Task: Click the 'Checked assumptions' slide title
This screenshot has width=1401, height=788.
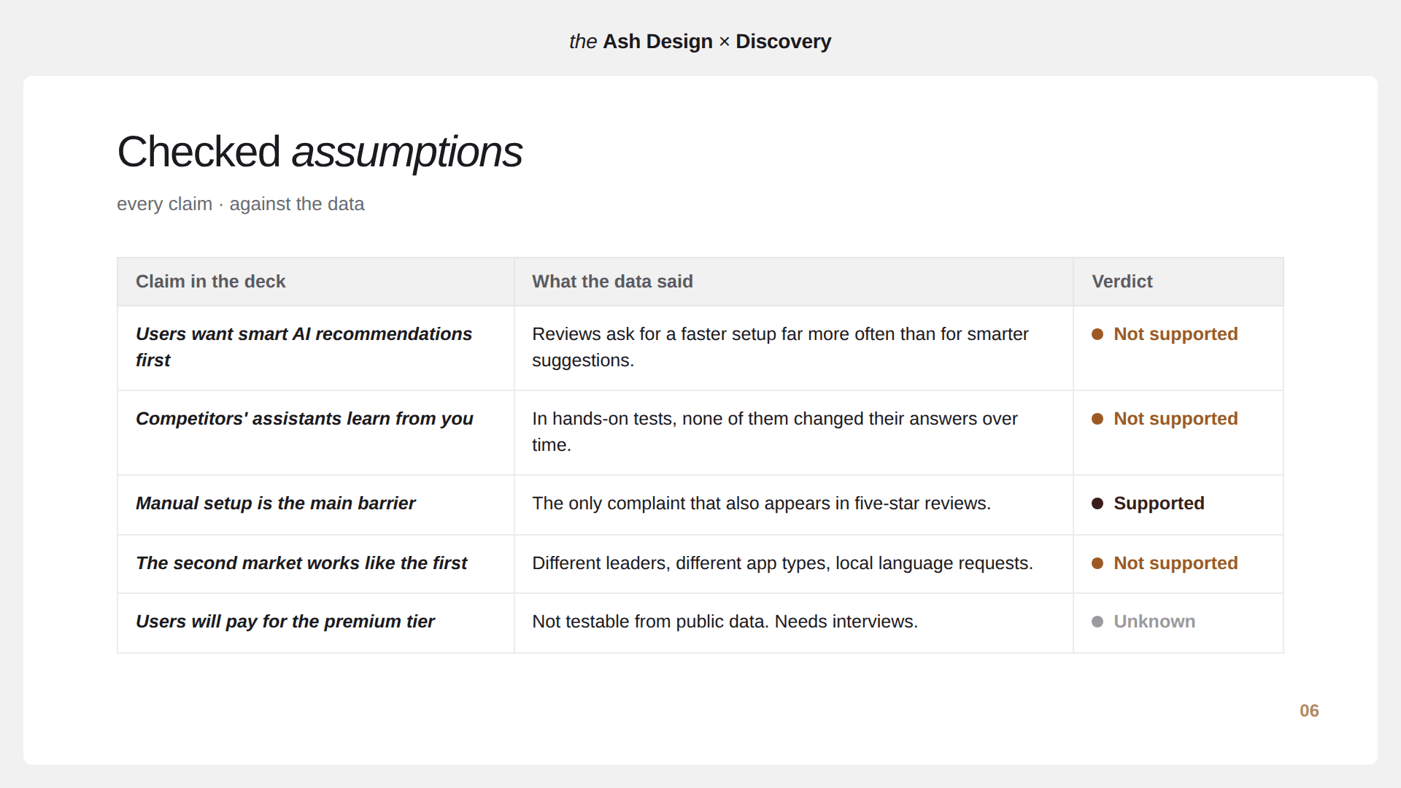Action: [320, 152]
